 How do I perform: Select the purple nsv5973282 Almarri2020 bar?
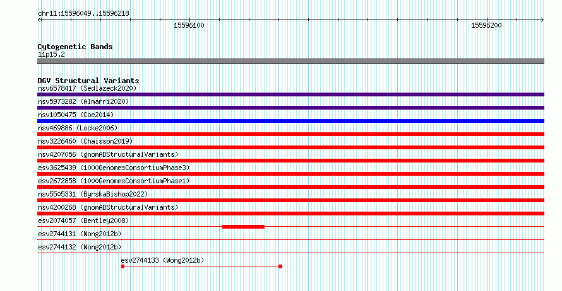(x=290, y=108)
